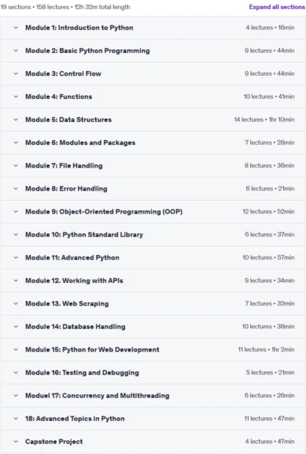Expand the Module 3: Control Flow chevron
This screenshot has height=454, width=306.
click(x=16, y=73)
